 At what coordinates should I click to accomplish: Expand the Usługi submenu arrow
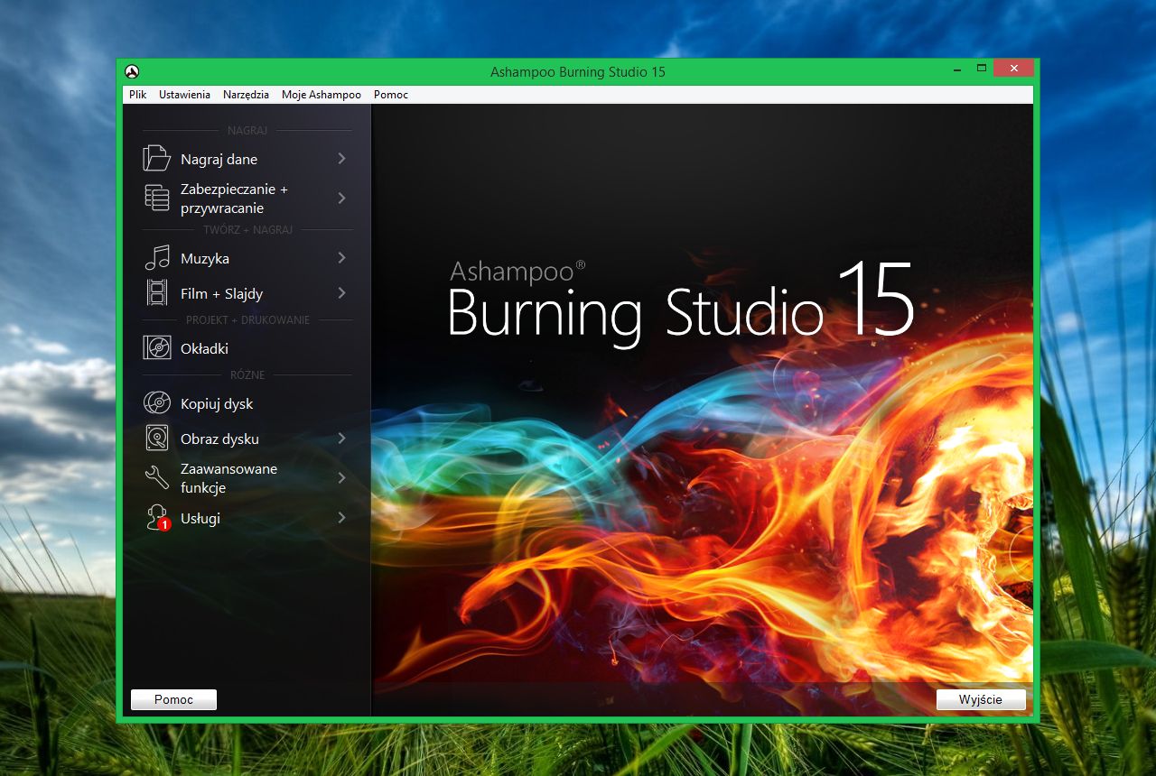click(x=341, y=518)
